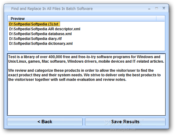This screenshot has height=135, width=175.
Task: Click inside the file content preview box
Action: pyautogui.click(x=86, y=84)
